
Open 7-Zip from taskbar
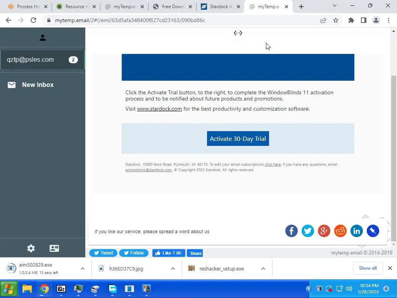tap(61, 289)
